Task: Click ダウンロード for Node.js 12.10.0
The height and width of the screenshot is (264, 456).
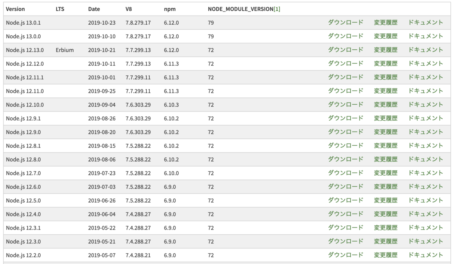Action: (346, 104)
